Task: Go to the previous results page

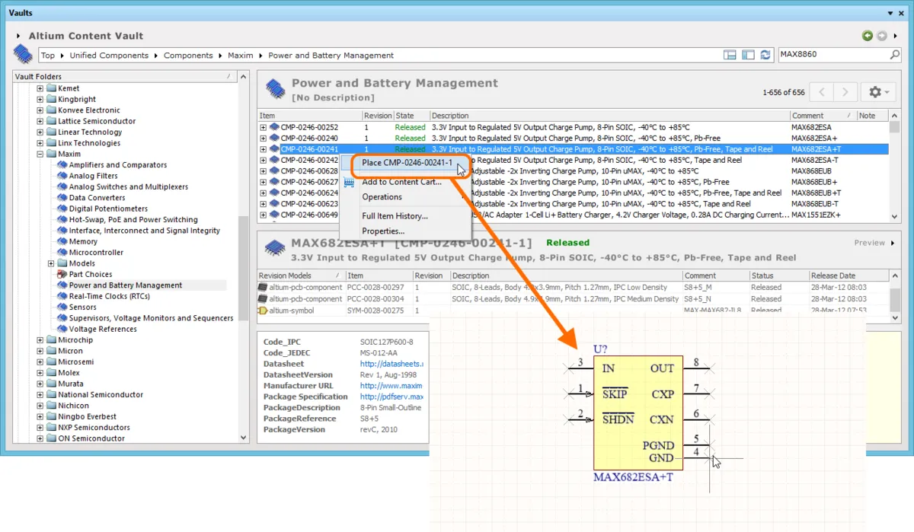Action: (821, 92)
